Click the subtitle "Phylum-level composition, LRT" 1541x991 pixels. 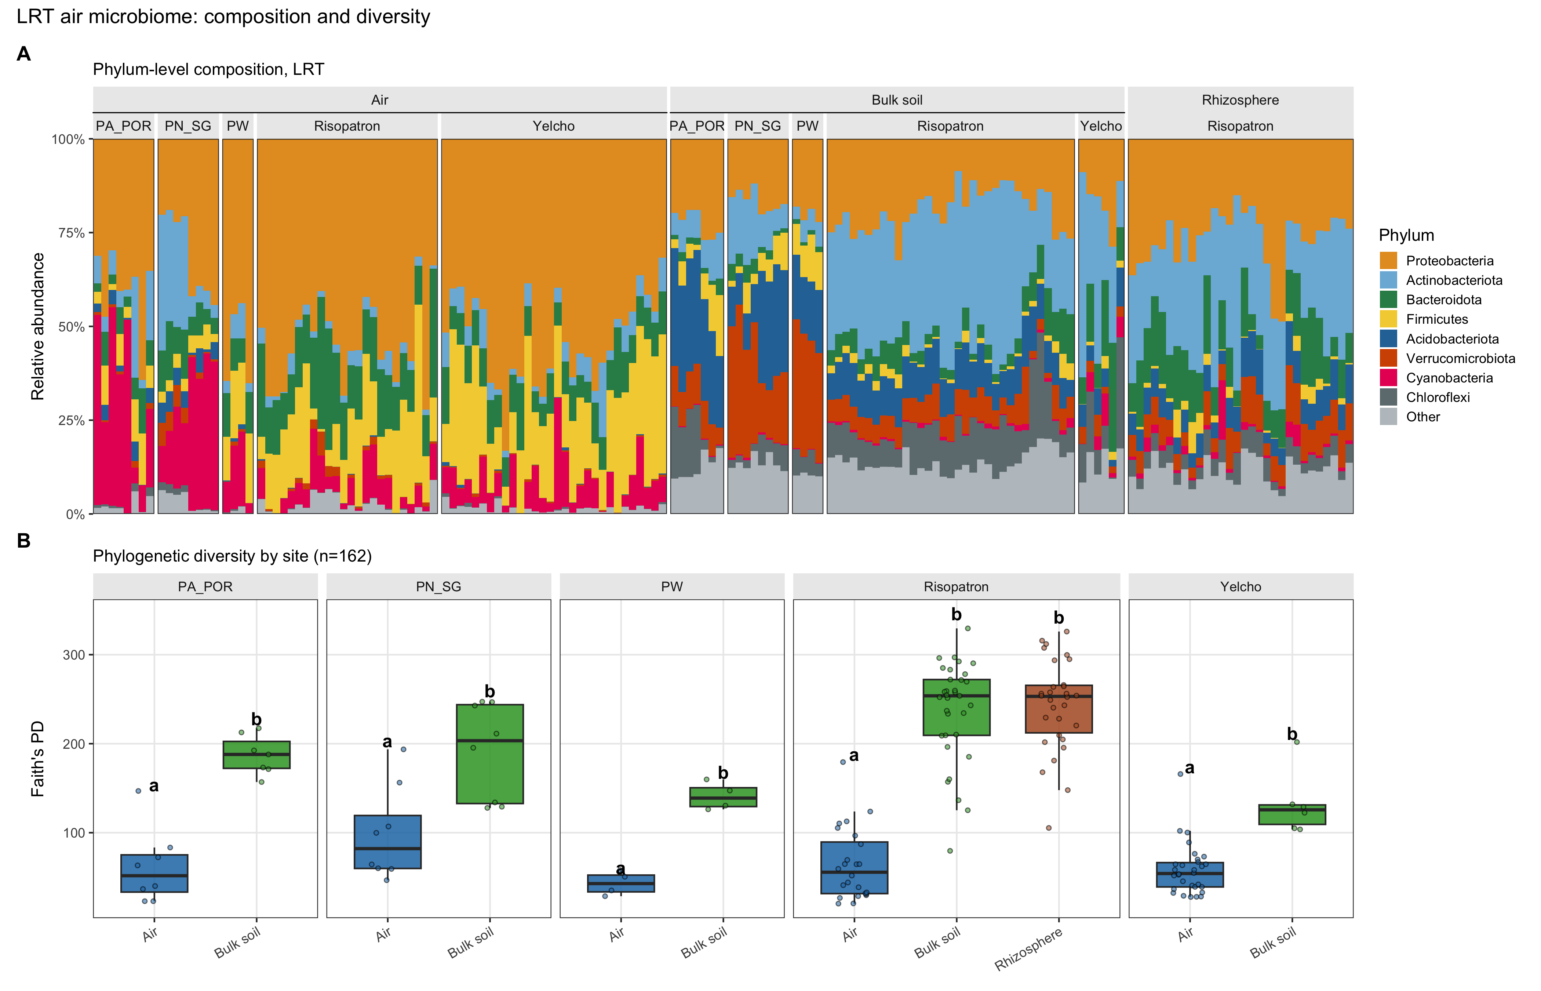click(208, 69)
